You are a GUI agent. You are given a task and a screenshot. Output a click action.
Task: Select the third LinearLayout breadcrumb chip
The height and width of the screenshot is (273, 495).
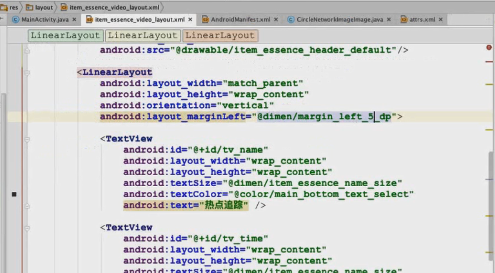(x=221, y=35)
